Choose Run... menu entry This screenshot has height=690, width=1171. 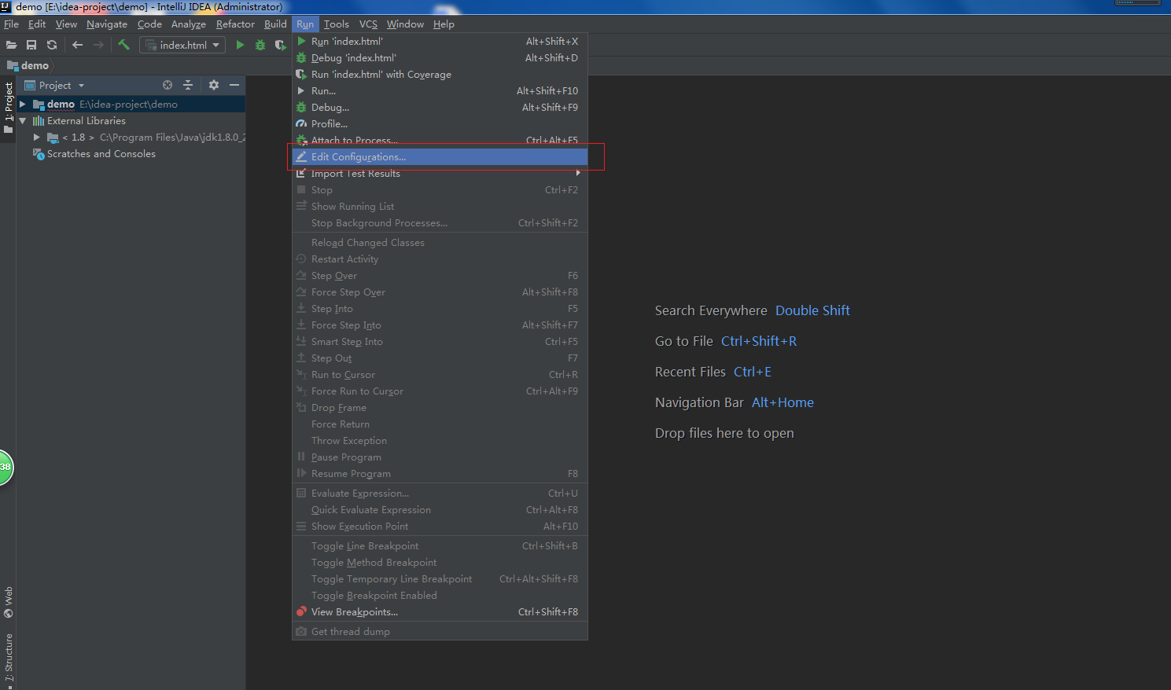click(440, 90)
